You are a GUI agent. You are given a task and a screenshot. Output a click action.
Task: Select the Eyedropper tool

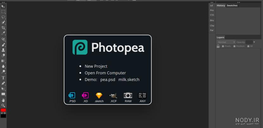[3, 33]
